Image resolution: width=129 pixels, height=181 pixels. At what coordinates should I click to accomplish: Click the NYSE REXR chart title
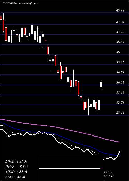20,3
